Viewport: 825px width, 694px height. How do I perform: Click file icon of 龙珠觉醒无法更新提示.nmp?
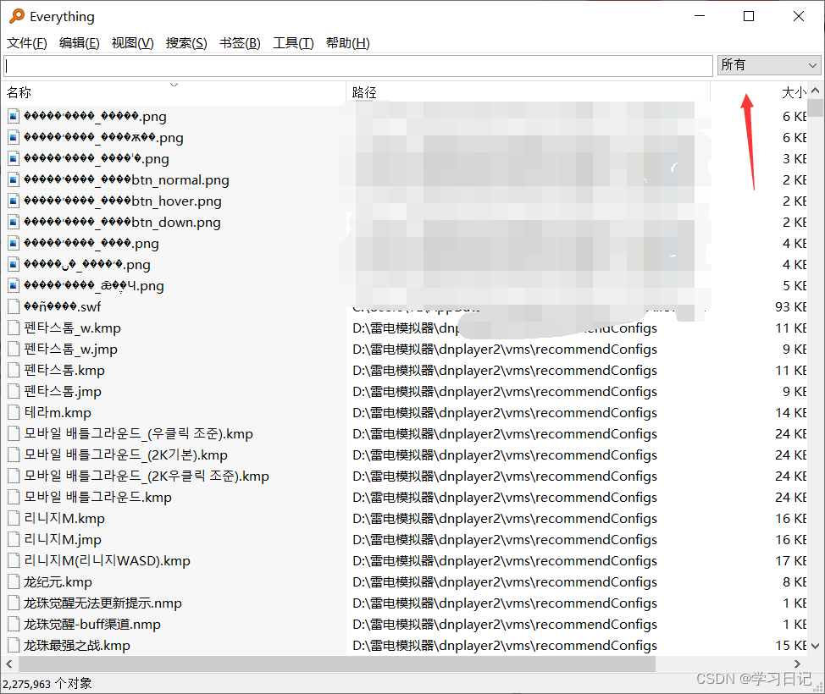pyautogui.click(x=14, y=603)
